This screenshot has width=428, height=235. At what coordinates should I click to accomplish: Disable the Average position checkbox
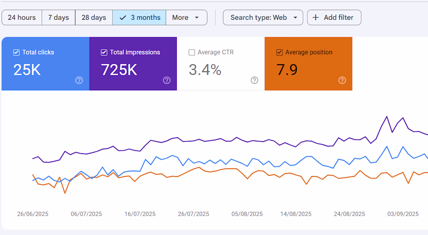279,52
